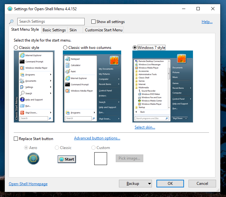Click the Open-Shell logo in title bar

coord(10,9)
